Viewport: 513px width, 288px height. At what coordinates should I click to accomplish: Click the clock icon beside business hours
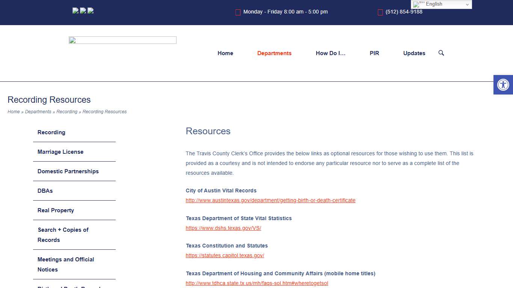238,12
